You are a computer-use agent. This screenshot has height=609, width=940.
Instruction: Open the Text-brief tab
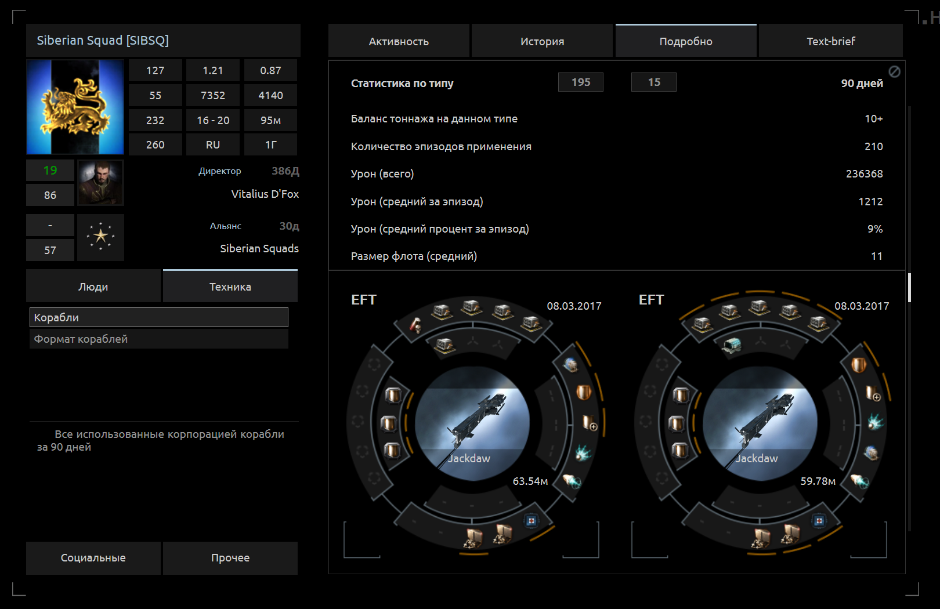pyautogui.click(x=830, y=41)
